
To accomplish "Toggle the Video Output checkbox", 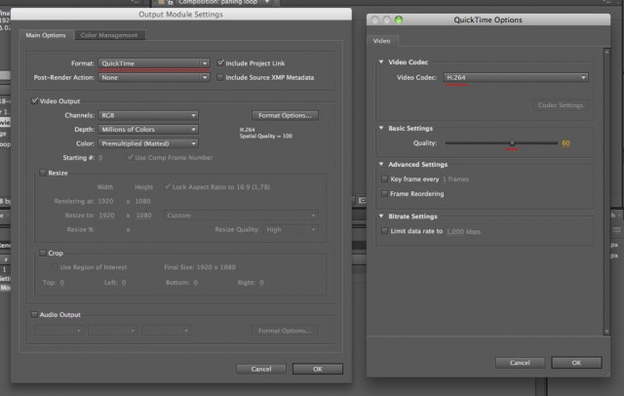I will pyautogui.click(x=35, y=100).
